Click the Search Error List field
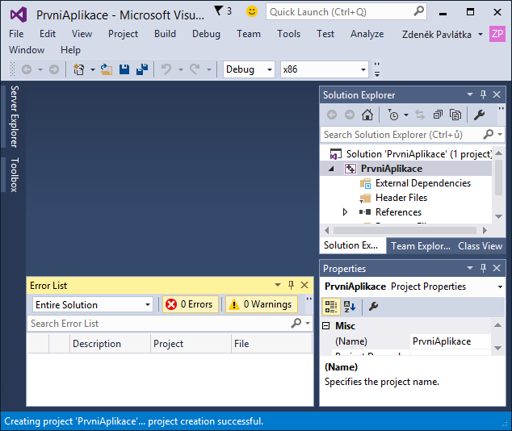 tap(159, 324)
